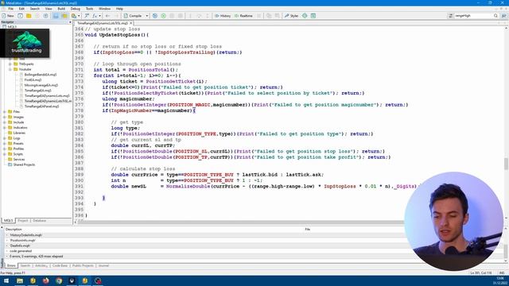Click the search magnifier icon
This screenshot has height=286, width=509.
point(495,16)
